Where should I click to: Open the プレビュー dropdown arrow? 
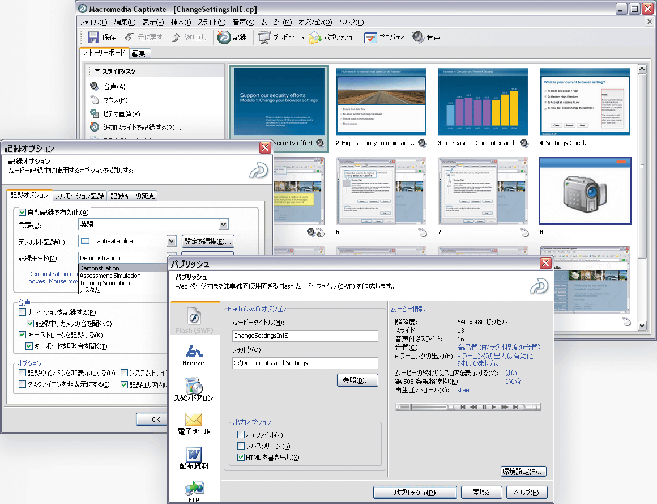[x=303, y=38]
